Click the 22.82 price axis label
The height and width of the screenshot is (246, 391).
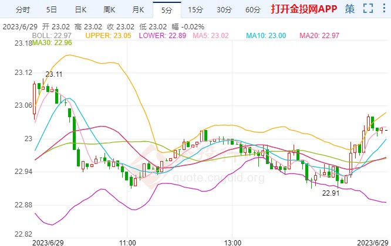coord(23,234)
